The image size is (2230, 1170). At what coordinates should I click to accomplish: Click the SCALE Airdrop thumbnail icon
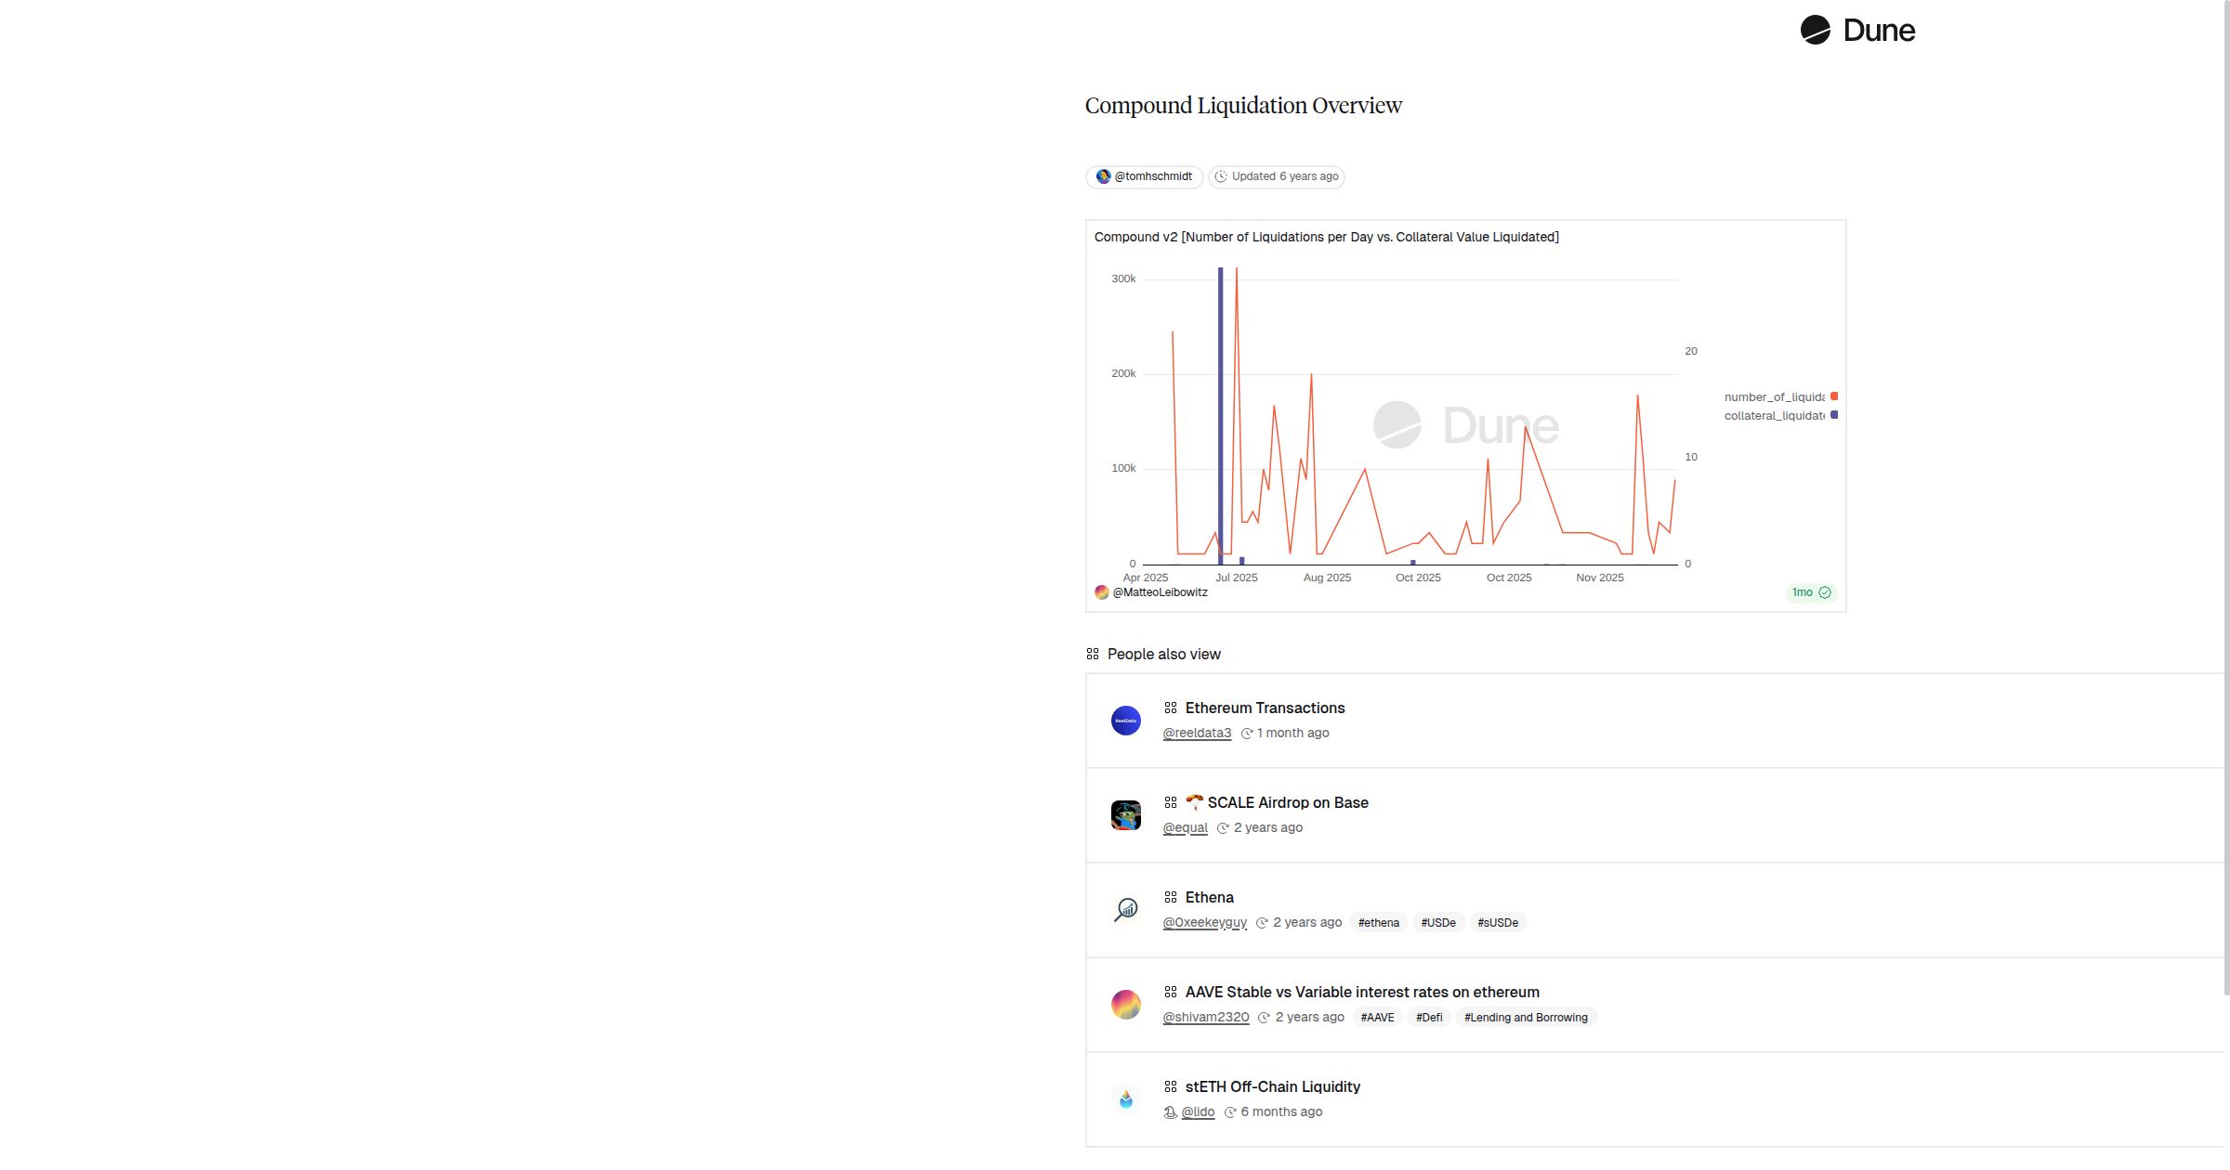(x=1126, y=814)
